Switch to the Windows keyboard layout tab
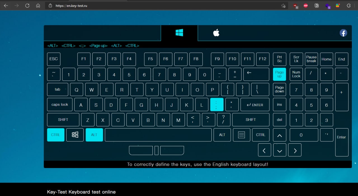 [x=179, y=33]
